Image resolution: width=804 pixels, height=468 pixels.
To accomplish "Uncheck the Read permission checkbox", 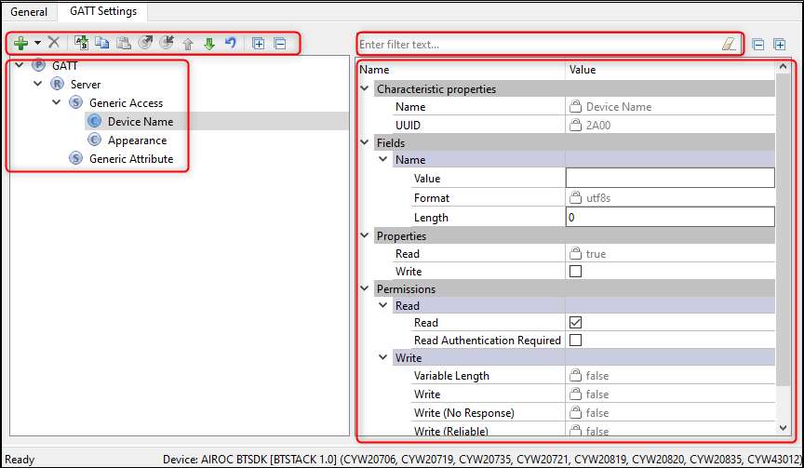I will (575, 323).
